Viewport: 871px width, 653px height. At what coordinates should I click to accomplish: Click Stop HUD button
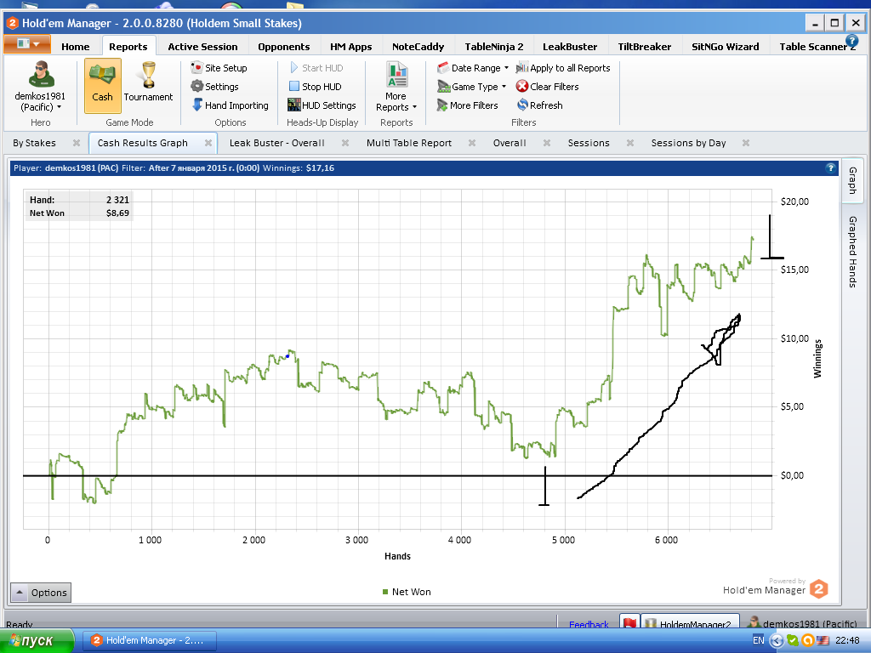click(x=315, y=87)
